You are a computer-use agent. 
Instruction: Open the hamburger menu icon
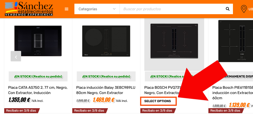pyautogui.click(x=66, y=9)
